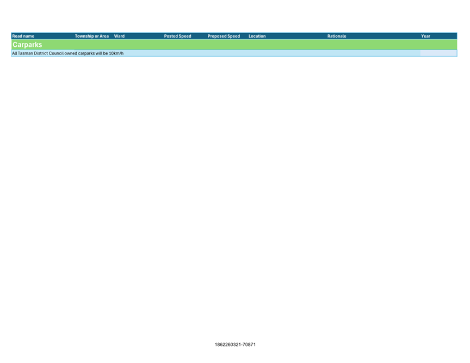
Task: Click the Proposed Speed column header
Action: coord(224,36)
